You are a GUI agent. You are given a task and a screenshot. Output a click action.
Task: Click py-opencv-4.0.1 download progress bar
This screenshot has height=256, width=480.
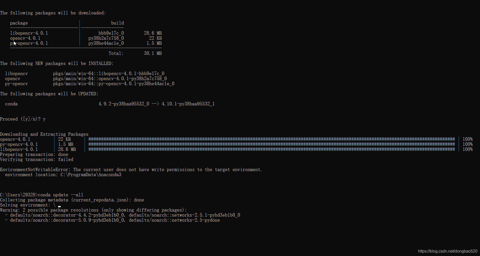pos(272,144)
